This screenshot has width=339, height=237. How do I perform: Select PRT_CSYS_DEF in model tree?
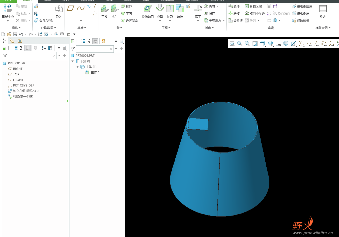coord(21,85)
